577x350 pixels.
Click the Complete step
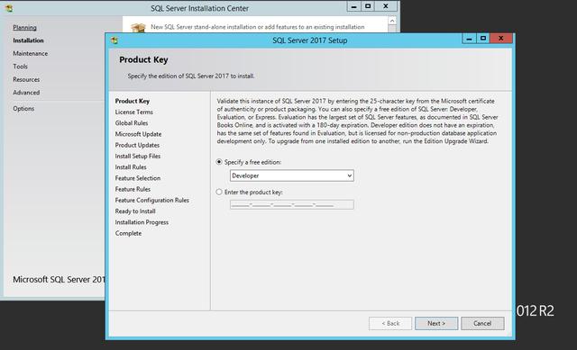pos(128,233)
